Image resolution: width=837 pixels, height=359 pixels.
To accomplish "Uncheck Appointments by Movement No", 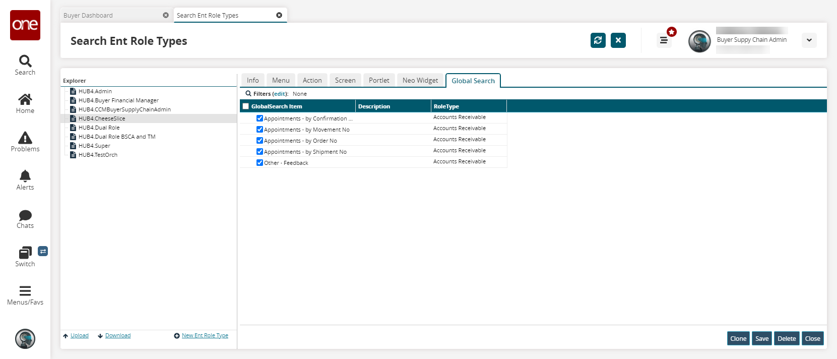I will click(260, 130).
